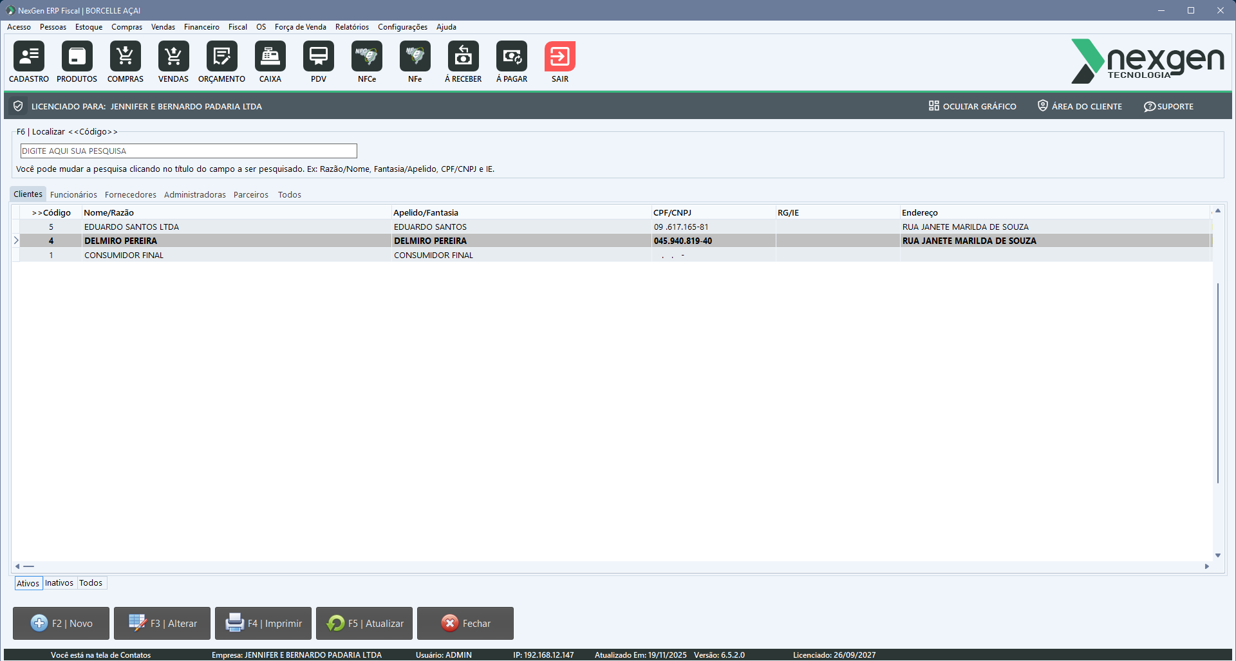Select the Todos status filter at bottom
This screenshot has width=1236, height=661.
click(x=91, y=583)
